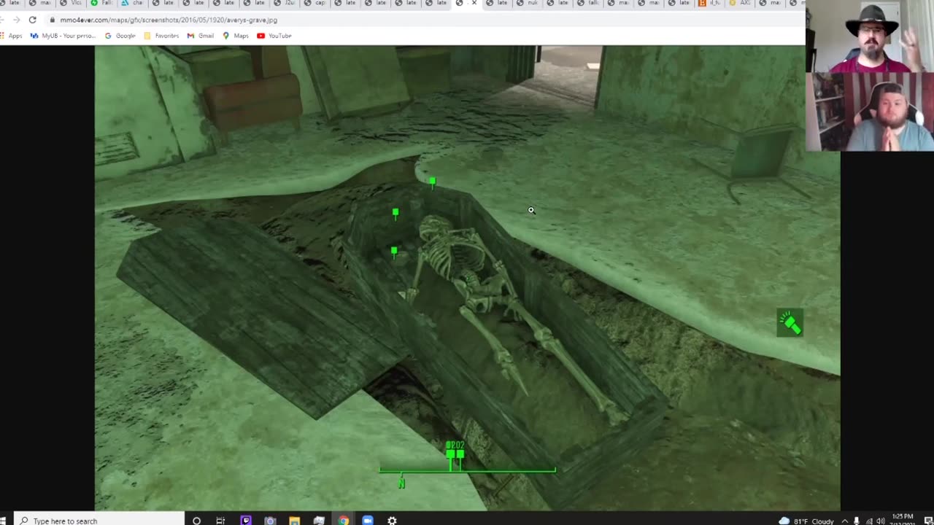
Task: Click the mmo4ever.com address bar
Action: pyautogui.click(x=423, y=20)
